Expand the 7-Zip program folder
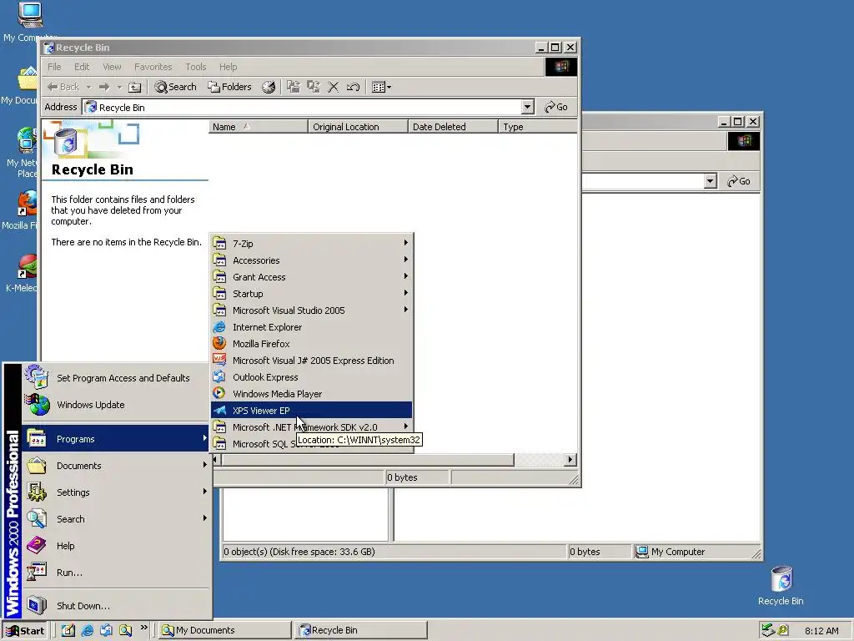The height and width of the screenshot is (641, 854). tap(311, 244)
